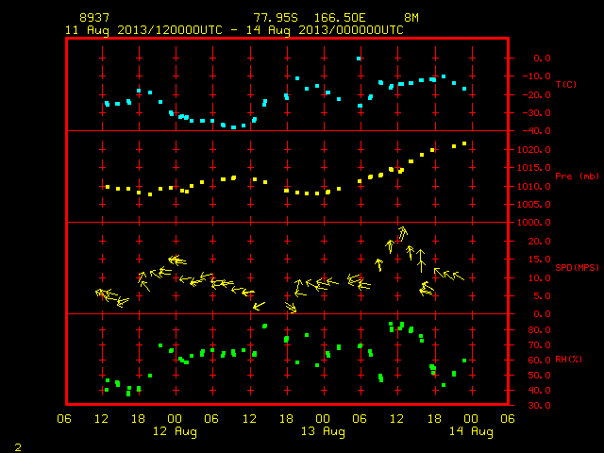Click the 8M elevation label
Image resolution: width=604 pixels, height=453 pixels.
(x=411, y=18)
